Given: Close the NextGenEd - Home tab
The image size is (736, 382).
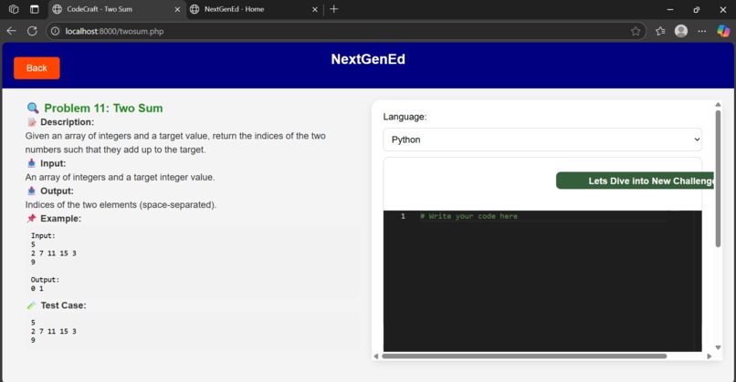Looking at the screenshot, I should (314, 9).
